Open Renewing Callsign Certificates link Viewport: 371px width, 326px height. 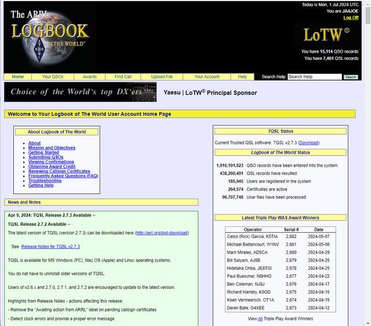[59, 171]
